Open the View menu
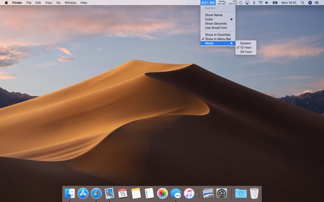The image size is (324, 202). 49,3
